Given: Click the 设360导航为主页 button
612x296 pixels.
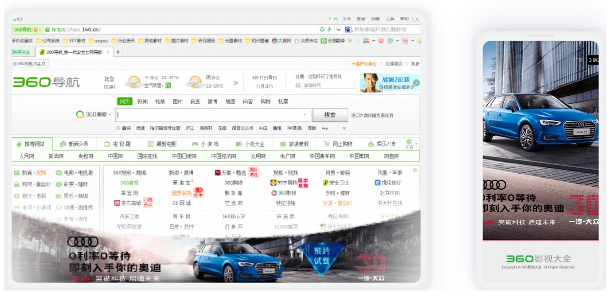Looking at the screenshot, I should [x=30, y=64].
